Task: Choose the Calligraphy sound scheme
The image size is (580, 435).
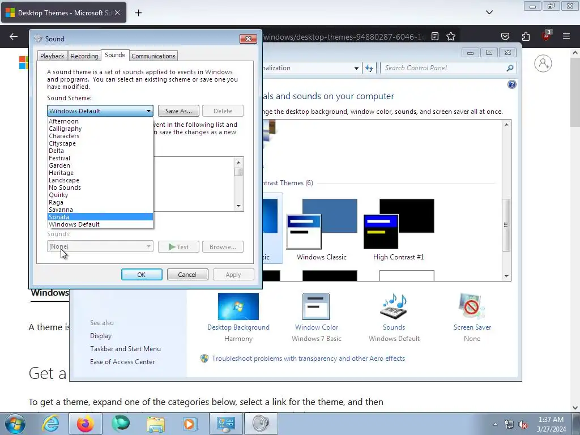Action: [100, 129]
